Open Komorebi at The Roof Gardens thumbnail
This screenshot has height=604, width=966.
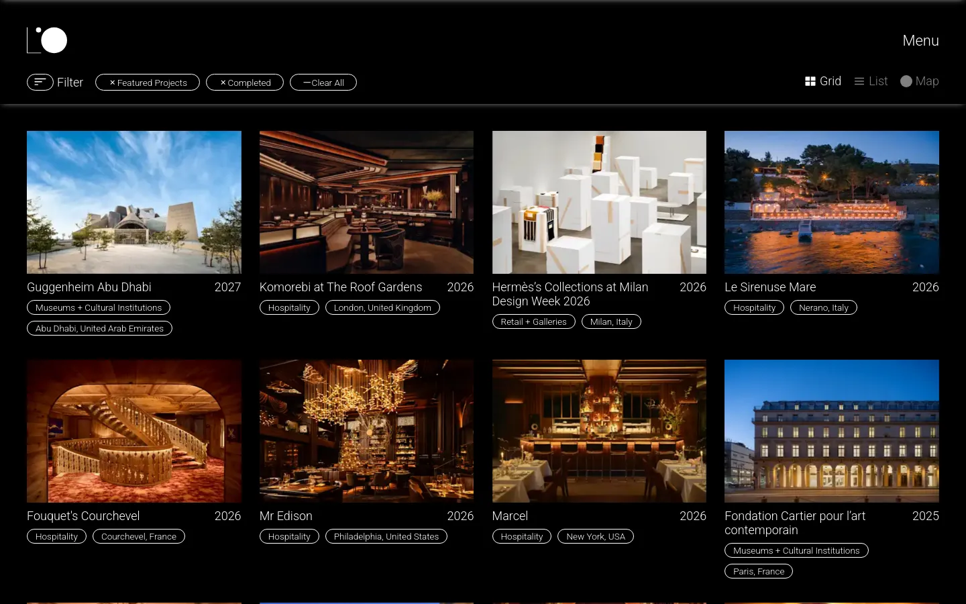click(366, 202)
